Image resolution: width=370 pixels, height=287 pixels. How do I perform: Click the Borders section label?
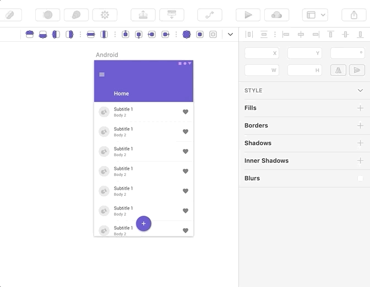256,125
